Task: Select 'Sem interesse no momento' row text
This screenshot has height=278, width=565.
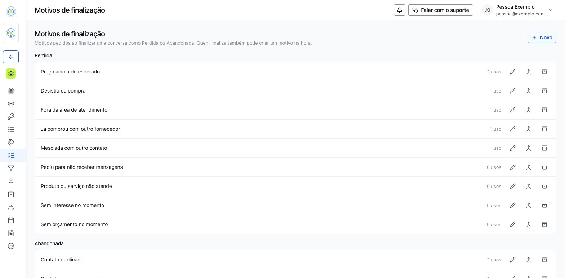Action: (72, 205)
